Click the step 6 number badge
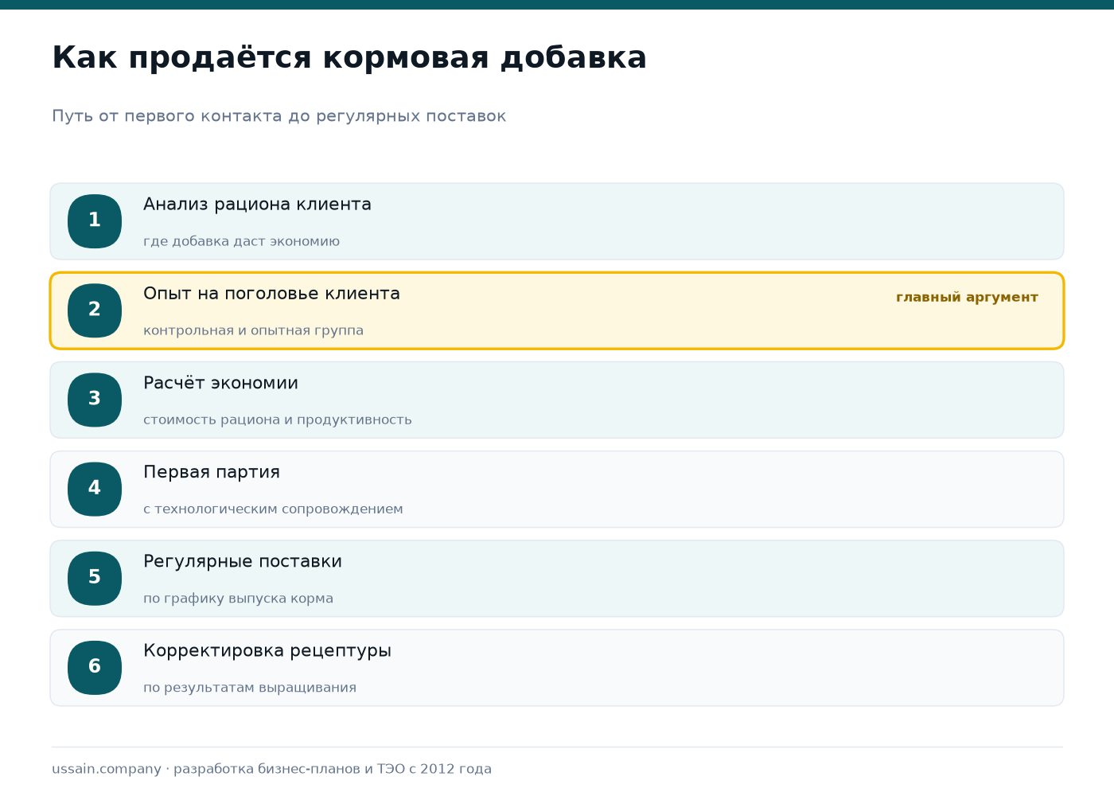This screenshot has width=1114, height=796. 95,667
